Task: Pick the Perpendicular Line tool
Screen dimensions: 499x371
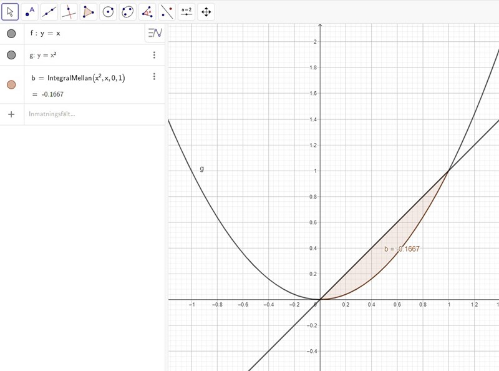Action: click(x=69, y=11)
